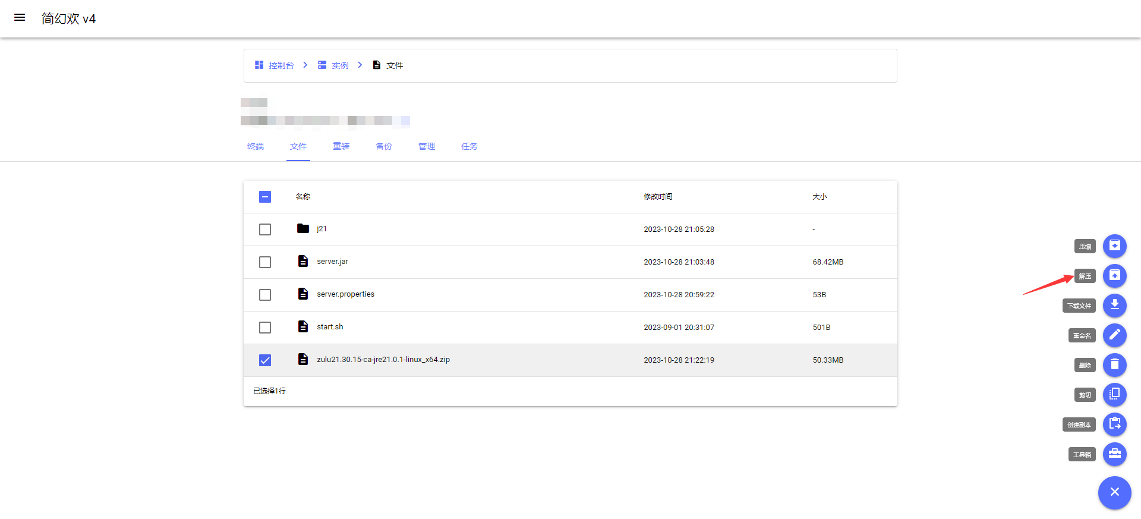Click the 解压 tooltip label
This screenshot has width=1141, height=519.
click(1085, 276)
